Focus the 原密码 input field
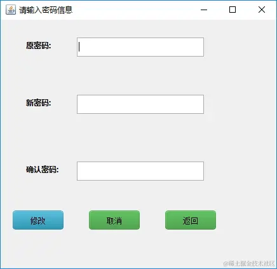 point(140,47)
